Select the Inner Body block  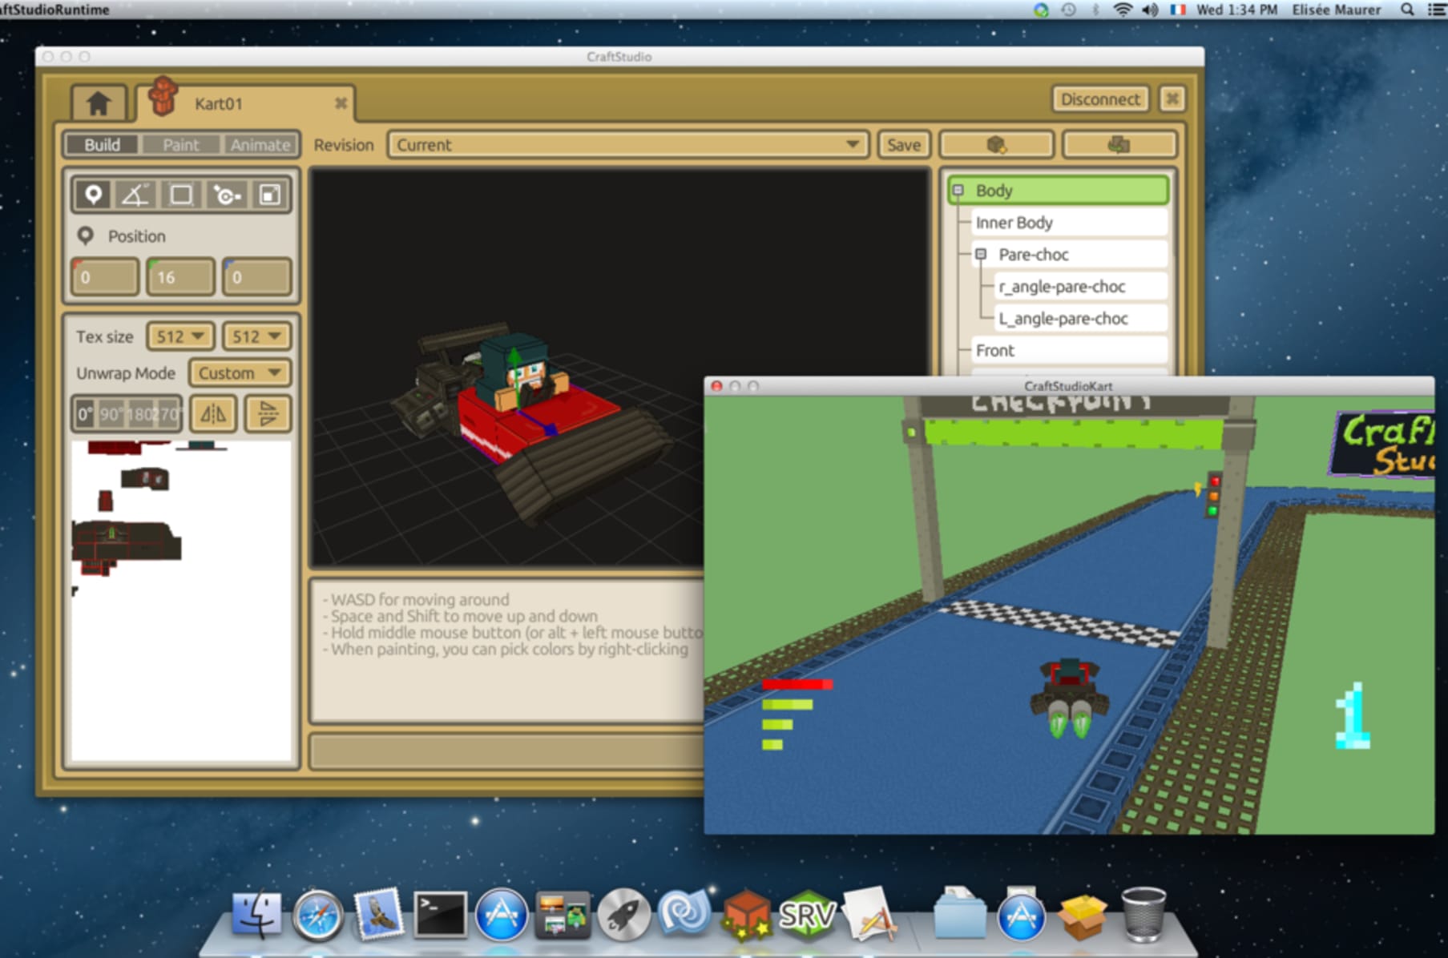pos(1068,223)
